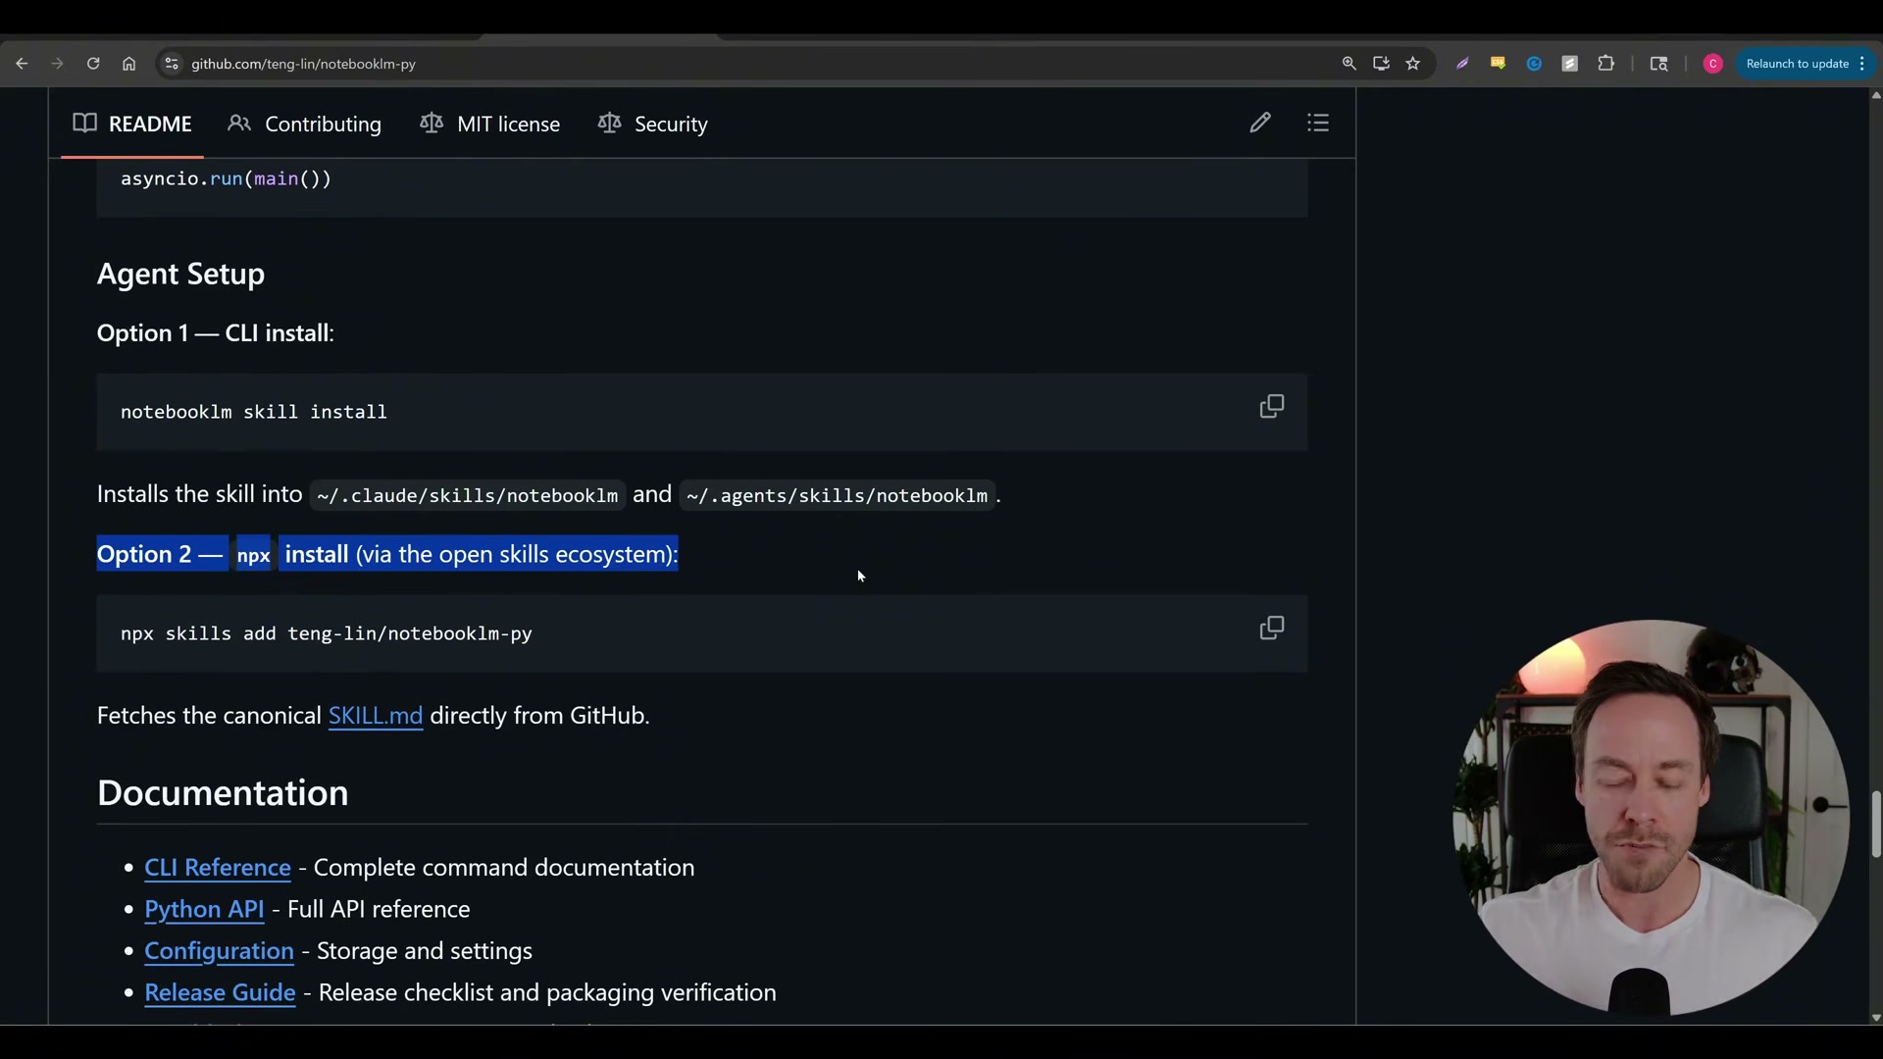Viewport: 1883px width, 1059px height.
Task: Click the ~/.agents/skills/notebooklm path text
Action: point(838,495)
